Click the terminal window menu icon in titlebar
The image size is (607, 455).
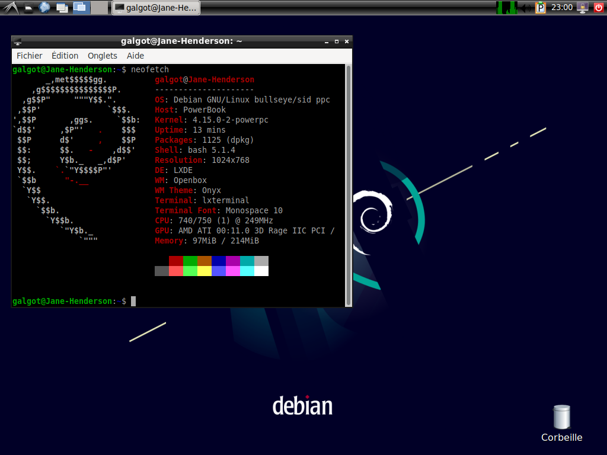coord(17,41)
